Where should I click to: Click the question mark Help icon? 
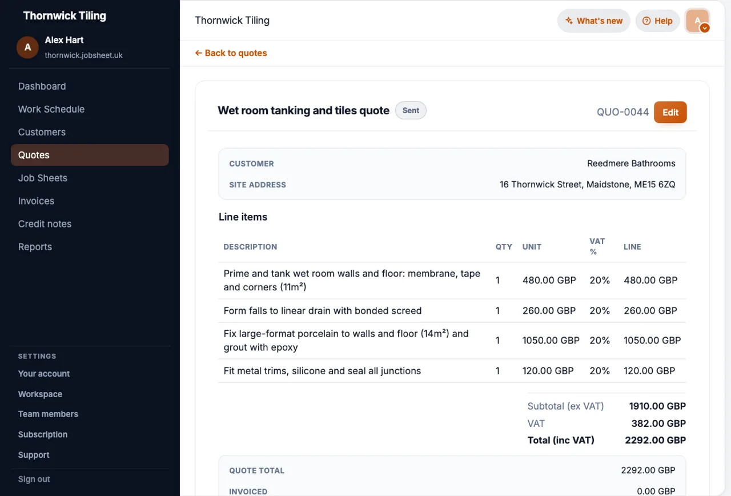pyautogui.click(x=646, y=21)
